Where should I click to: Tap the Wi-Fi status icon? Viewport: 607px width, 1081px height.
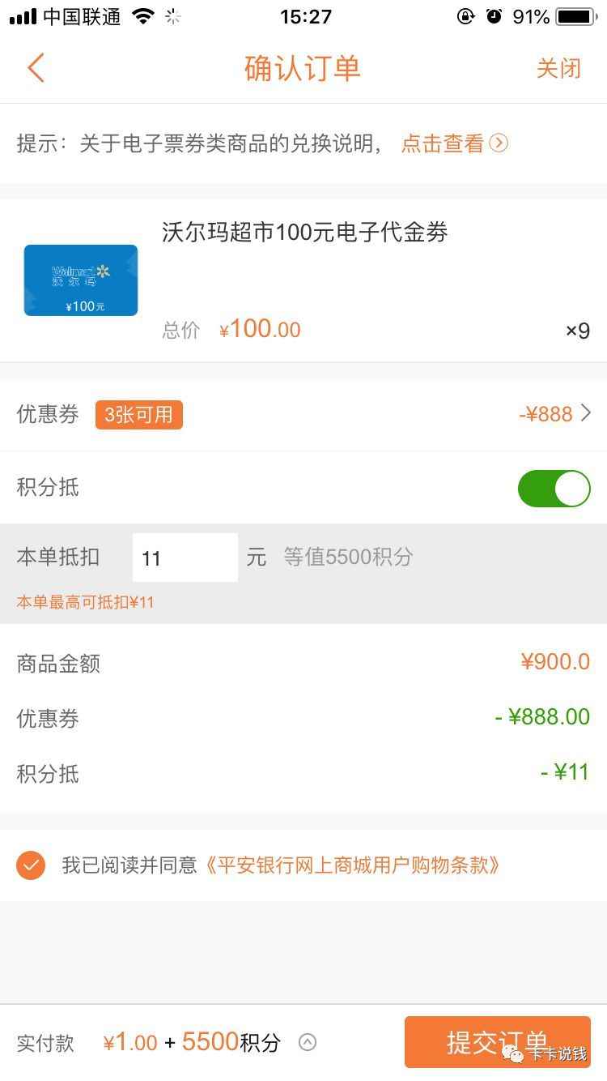[x=143, y=16]
